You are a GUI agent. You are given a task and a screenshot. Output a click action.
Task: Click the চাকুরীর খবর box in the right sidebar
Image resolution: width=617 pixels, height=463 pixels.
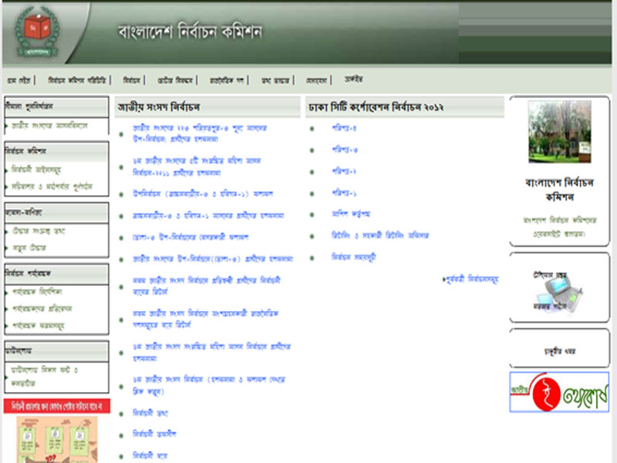coord(559,351)
